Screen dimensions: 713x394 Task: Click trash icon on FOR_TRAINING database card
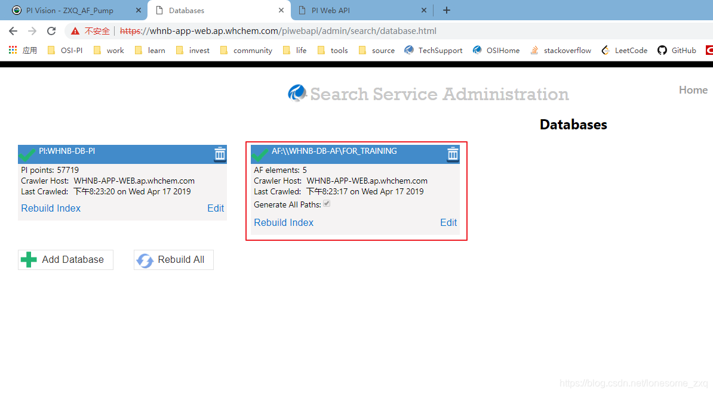tap(453, 154)
